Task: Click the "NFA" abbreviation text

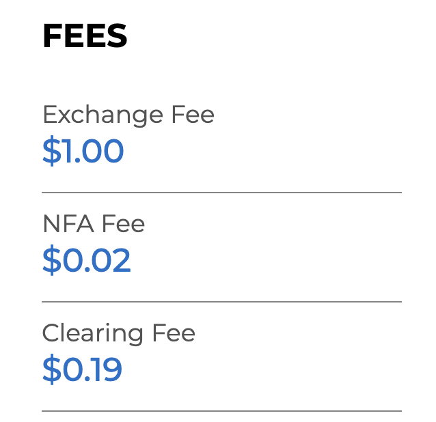Action: (68, 224)
